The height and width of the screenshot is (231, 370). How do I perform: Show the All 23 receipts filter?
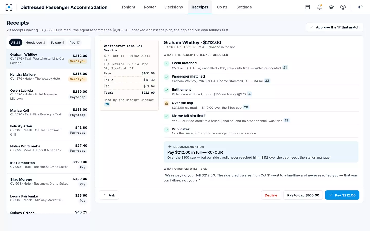(16, 42)
